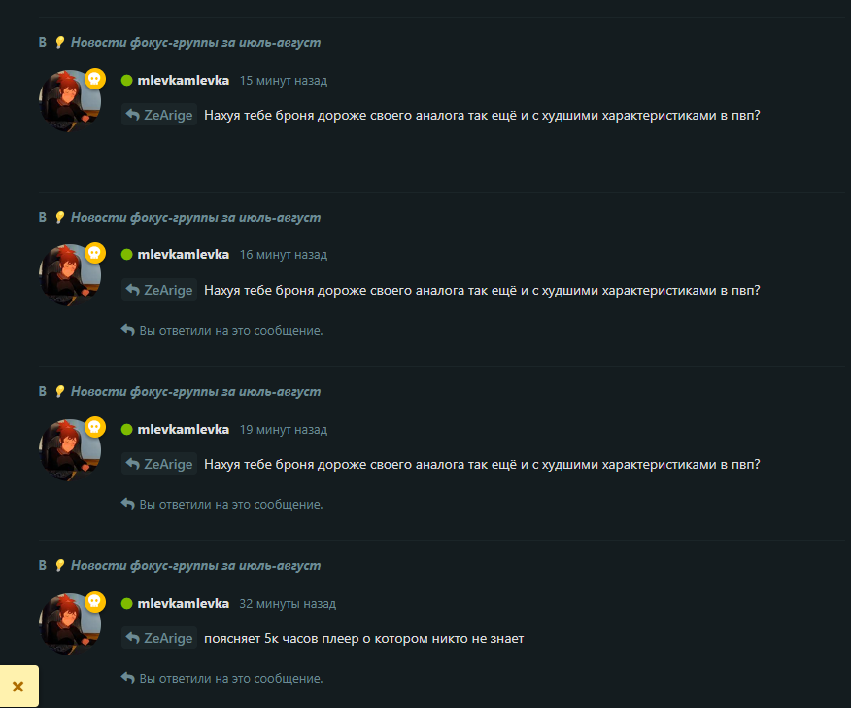
Task: Open ZeArige reply quote in 32 minutes post
Action: pyautogui.click(x=159, y=638)
